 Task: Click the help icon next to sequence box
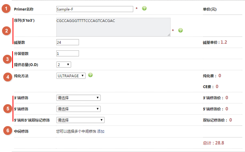[181, 30]
